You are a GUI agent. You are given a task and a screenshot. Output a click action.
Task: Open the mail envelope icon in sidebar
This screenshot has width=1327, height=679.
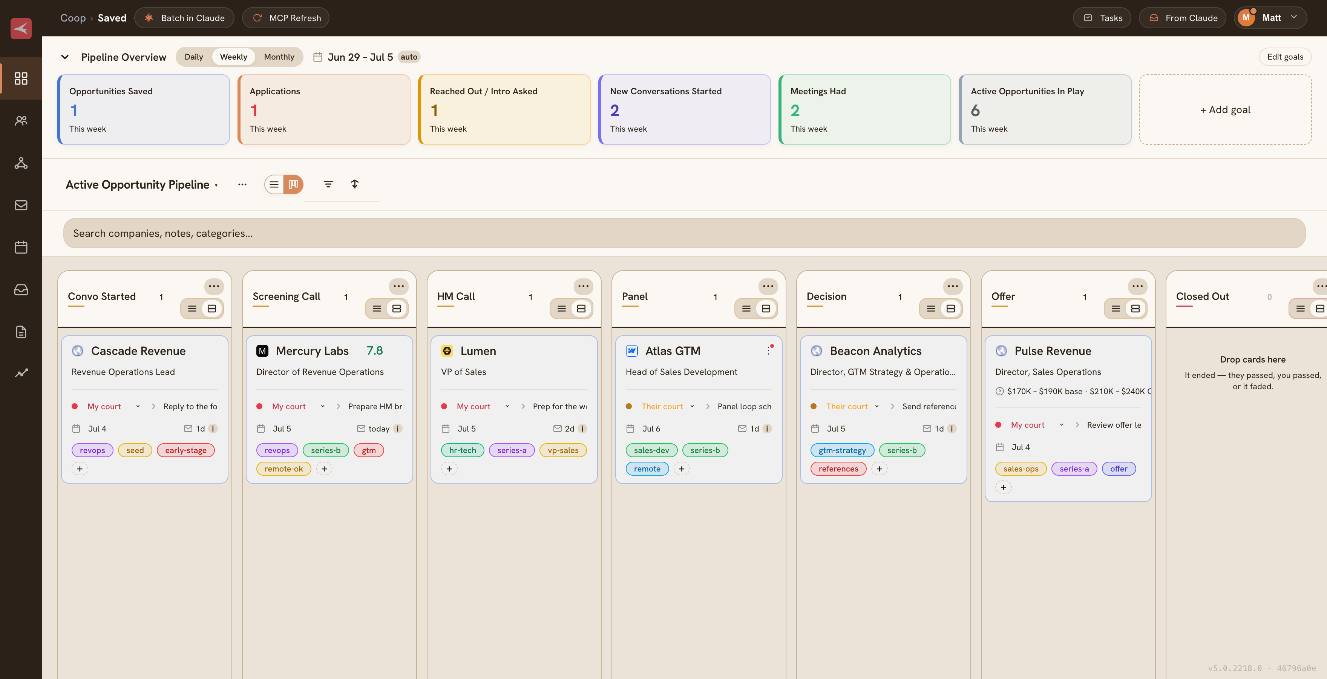point(21,205)
